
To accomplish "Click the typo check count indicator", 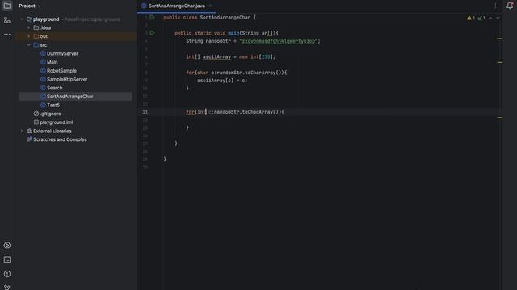I will coord(481,18).
